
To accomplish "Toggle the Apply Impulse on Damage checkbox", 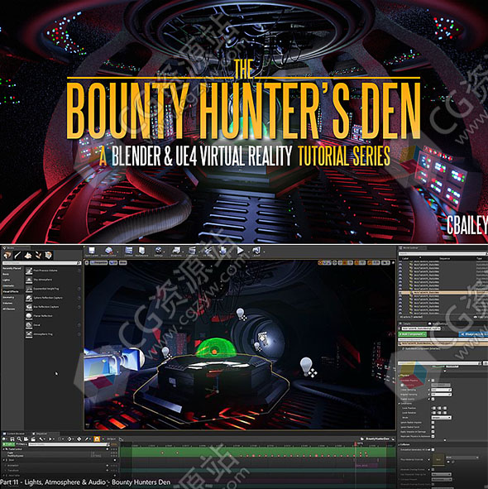I will pyautogui.click(x=433, y=432).
